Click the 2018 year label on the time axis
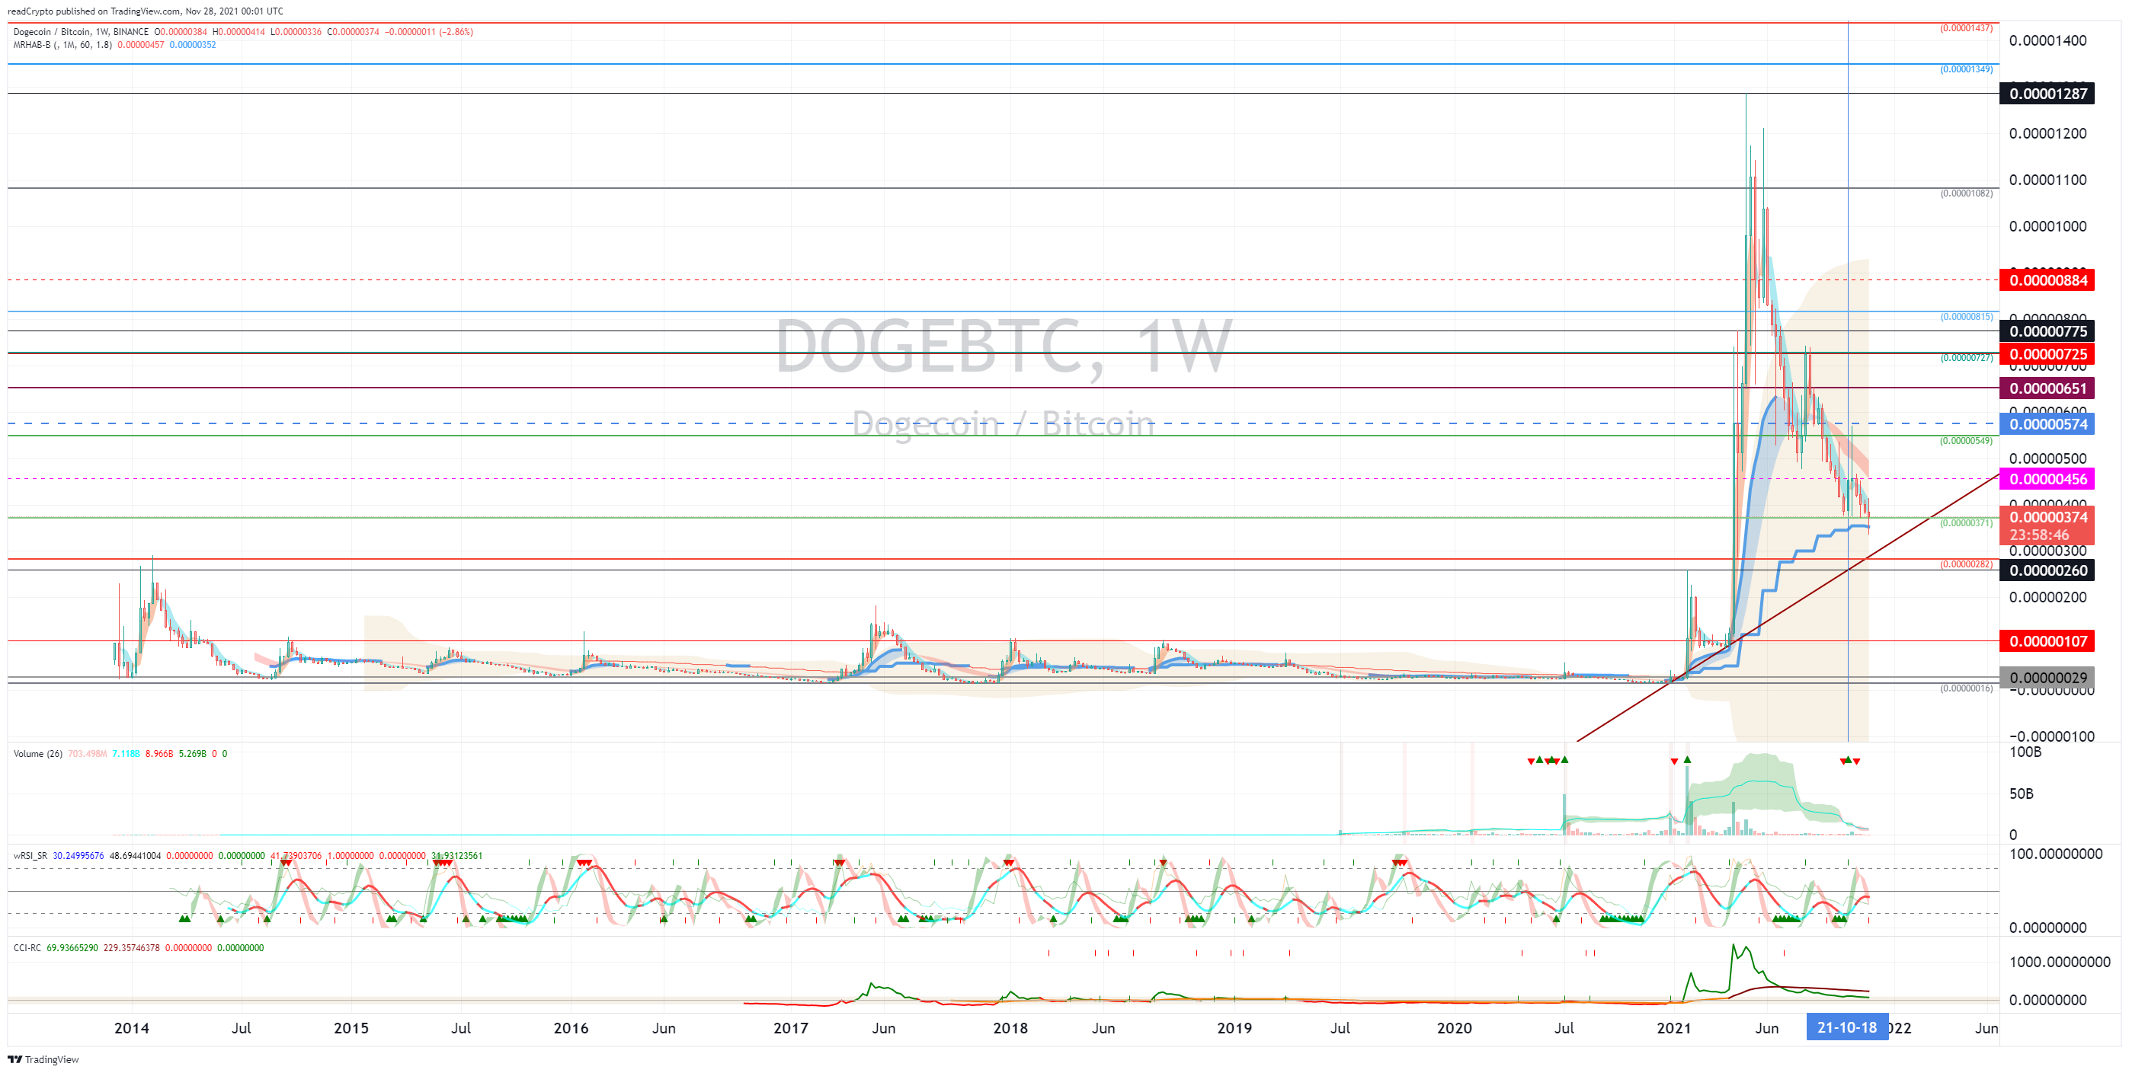Screen dimensions: 2129x1073 click(1010, 1028)
